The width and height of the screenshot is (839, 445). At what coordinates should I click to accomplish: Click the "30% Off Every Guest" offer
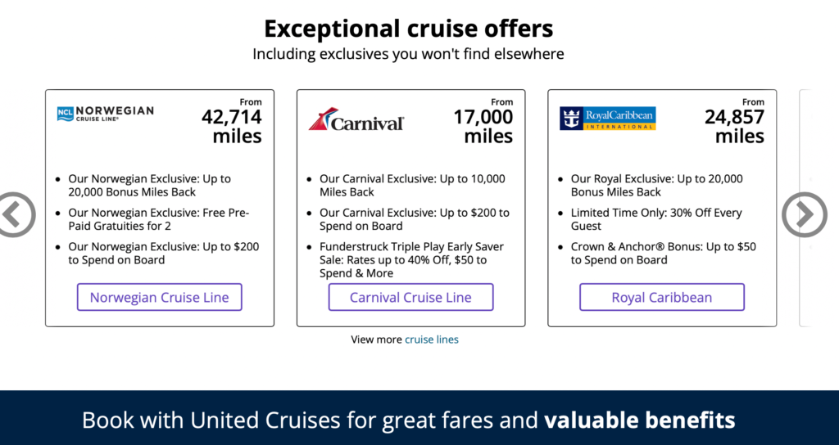click(x=656, y=219)
